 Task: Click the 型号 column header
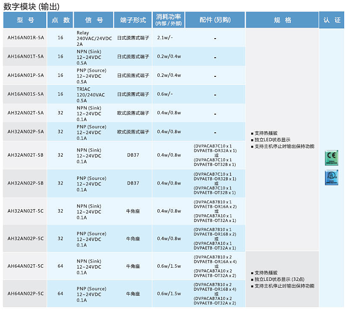(x=25, y=20)
